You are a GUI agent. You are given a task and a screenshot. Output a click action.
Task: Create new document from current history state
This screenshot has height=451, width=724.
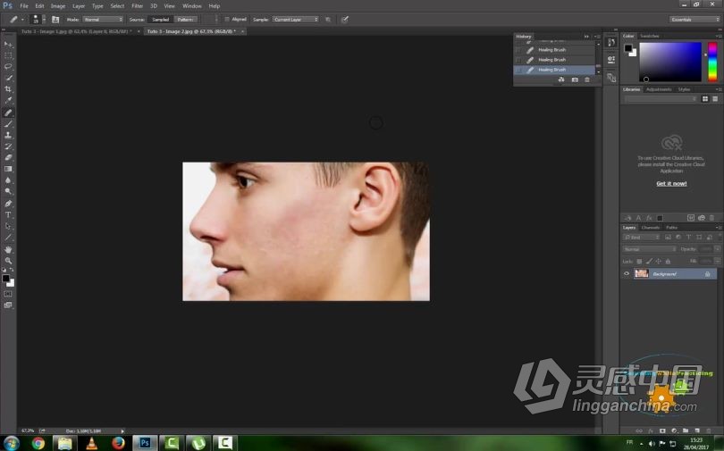[561, 79]
